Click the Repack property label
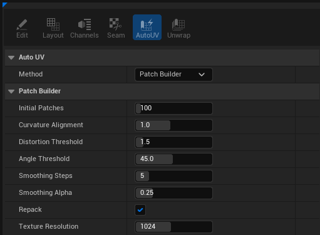This screenshot has height=235, width=320. tap(30, 209)
